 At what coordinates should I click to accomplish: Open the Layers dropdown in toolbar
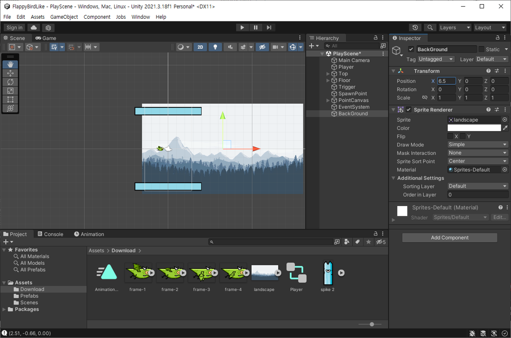(x=455, y=28)
